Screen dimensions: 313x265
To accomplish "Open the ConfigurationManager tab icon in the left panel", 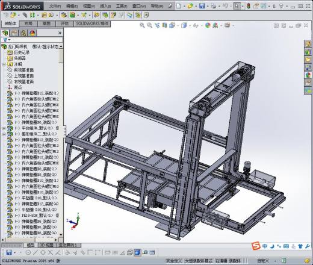I will pos(23,33).
